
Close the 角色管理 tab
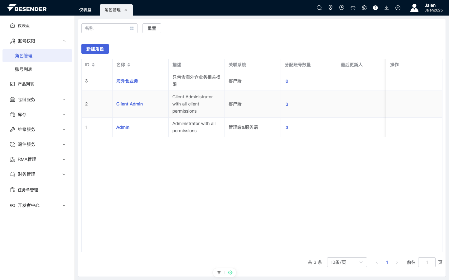coord(126,10)
